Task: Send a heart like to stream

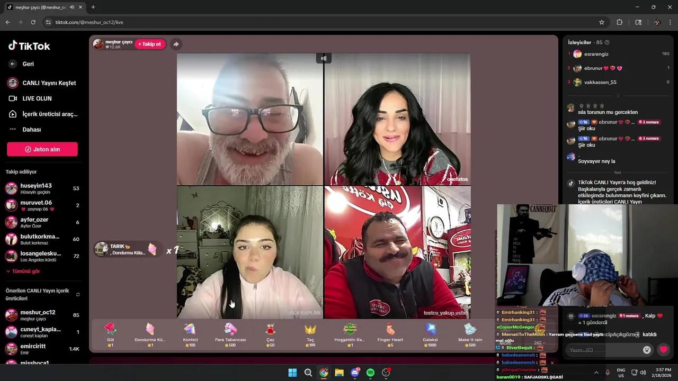Action: coord(664,350)
